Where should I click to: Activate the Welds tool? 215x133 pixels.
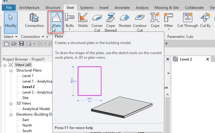pyautogui.click(x=83, y=21)
